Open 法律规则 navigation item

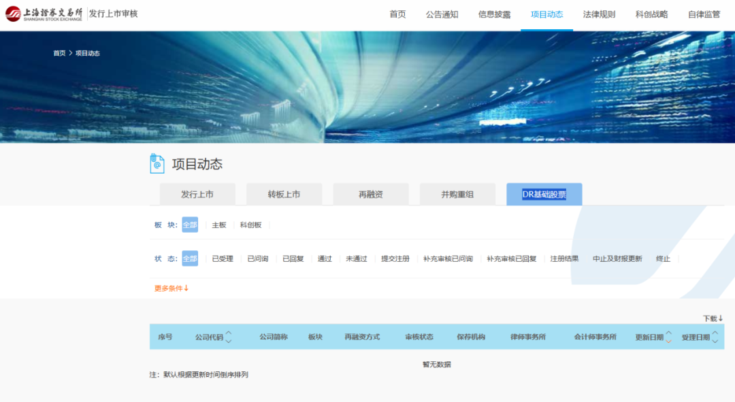coord(599,14)
